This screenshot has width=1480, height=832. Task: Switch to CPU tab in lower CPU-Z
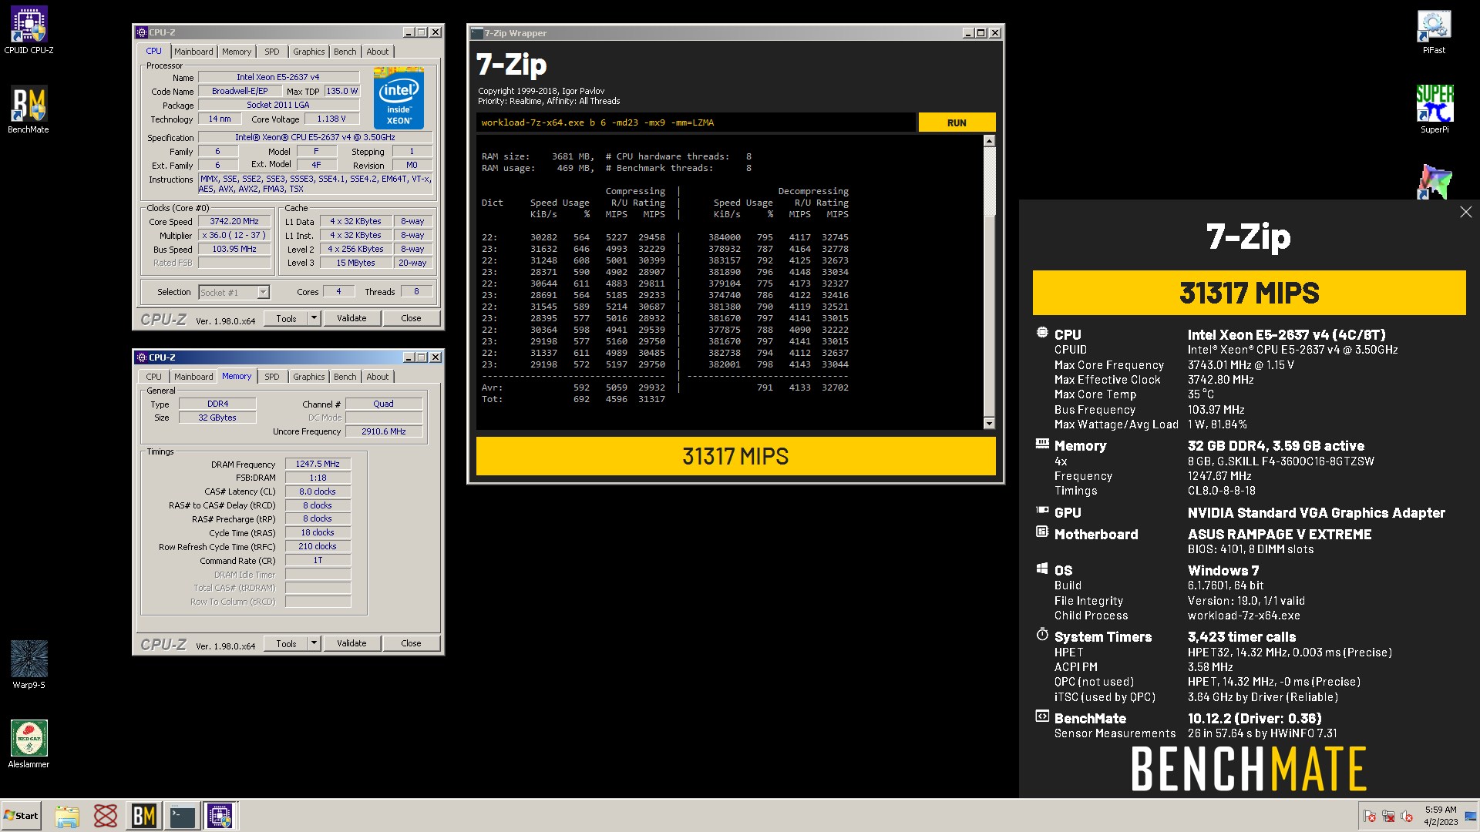(x=154, y=377)
